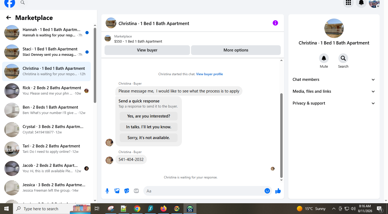Expand the Privacy & support section
Screen dimensions: 388x214
pyautogui.click(x=334, y=103)
